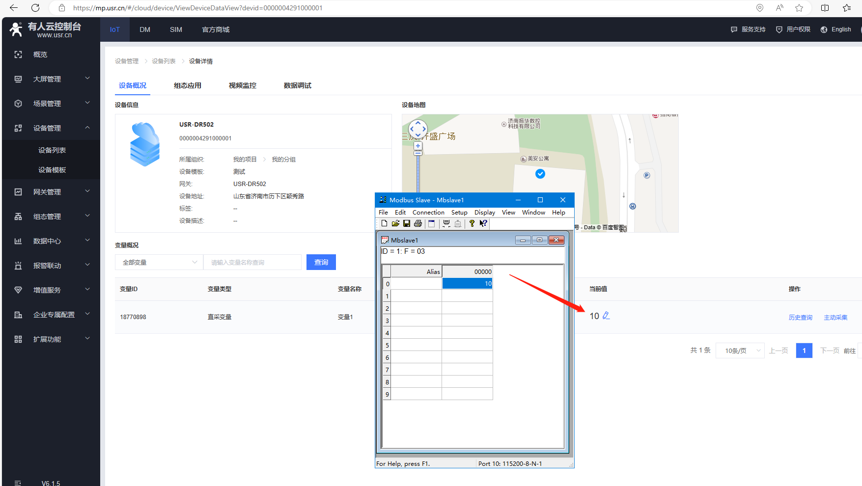The height and width of the screenshot is (486, 862).
Task: Click the Save icon in Modbus Slave toolbar
Action: (407, 223)
